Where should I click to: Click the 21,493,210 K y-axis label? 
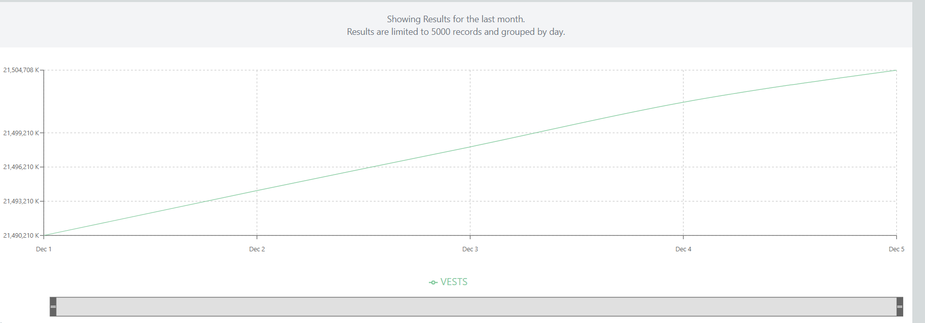(21, 201)
